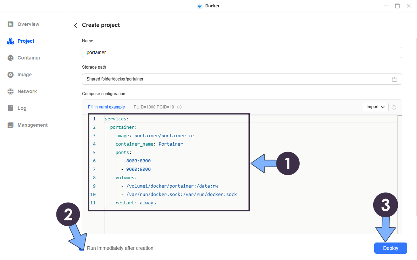
Task: Click the Overview sidebar icon
Action: click(11, 24)
